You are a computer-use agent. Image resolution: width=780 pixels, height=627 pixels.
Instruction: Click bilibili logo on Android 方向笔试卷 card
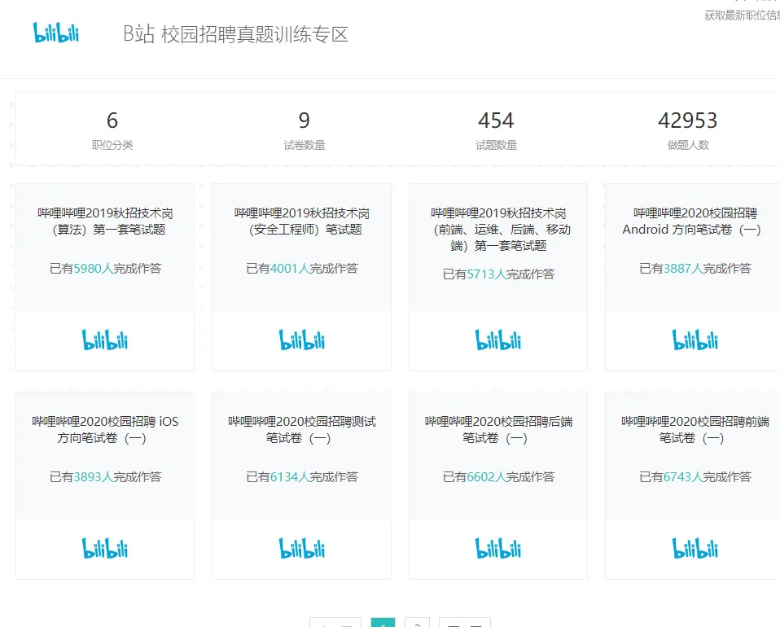(695, 340)
